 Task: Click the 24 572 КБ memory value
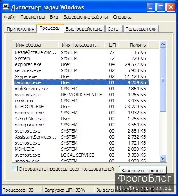(135, 64)
